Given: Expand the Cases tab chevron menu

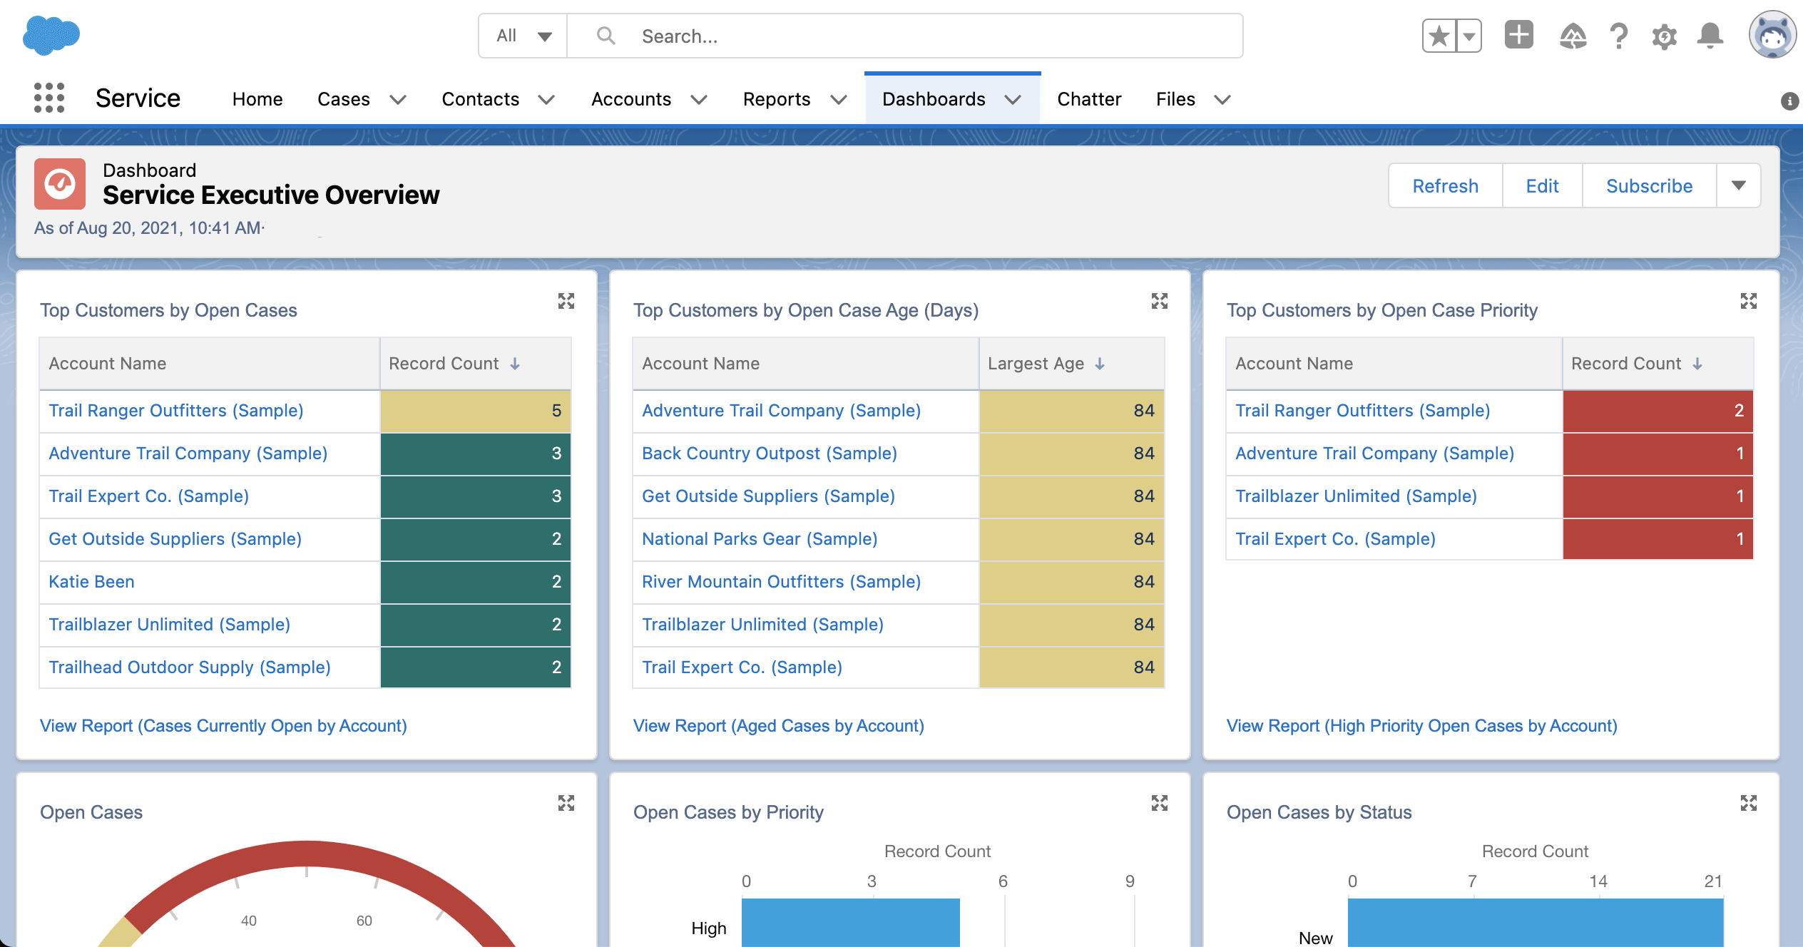Looking at the screenshot, I should click(x=398, y=99).
